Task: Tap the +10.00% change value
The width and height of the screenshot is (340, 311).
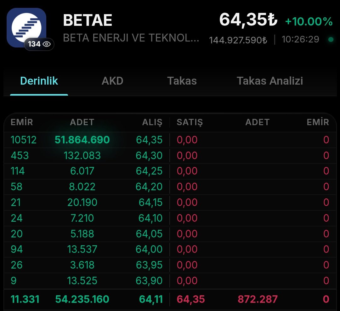Action: click(x=309, y=21)
